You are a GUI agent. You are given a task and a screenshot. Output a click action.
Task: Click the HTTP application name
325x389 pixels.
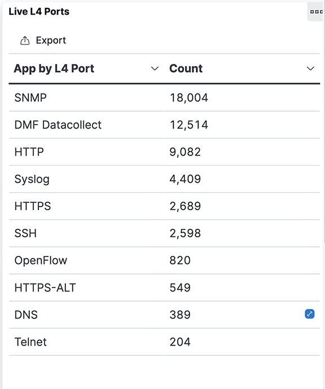coord(29,152)
